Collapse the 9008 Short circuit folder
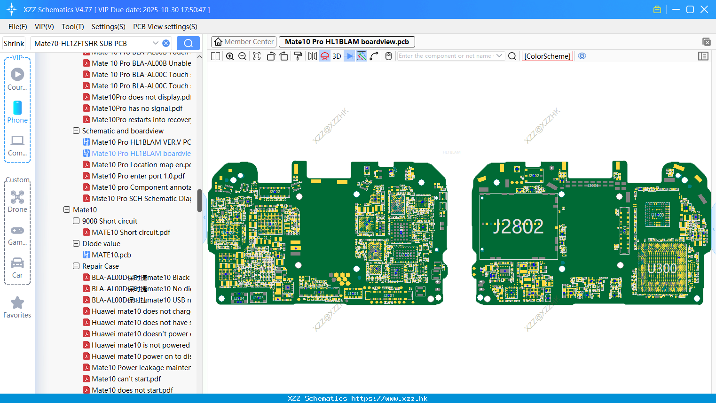716x403 pixels. tap(76, 221)
